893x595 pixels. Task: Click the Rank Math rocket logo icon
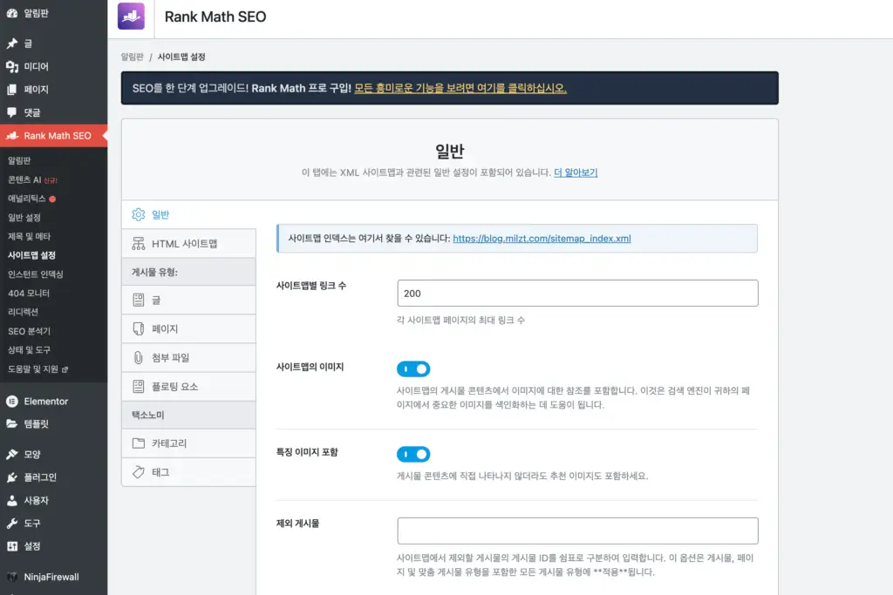(x=131, y=17)
